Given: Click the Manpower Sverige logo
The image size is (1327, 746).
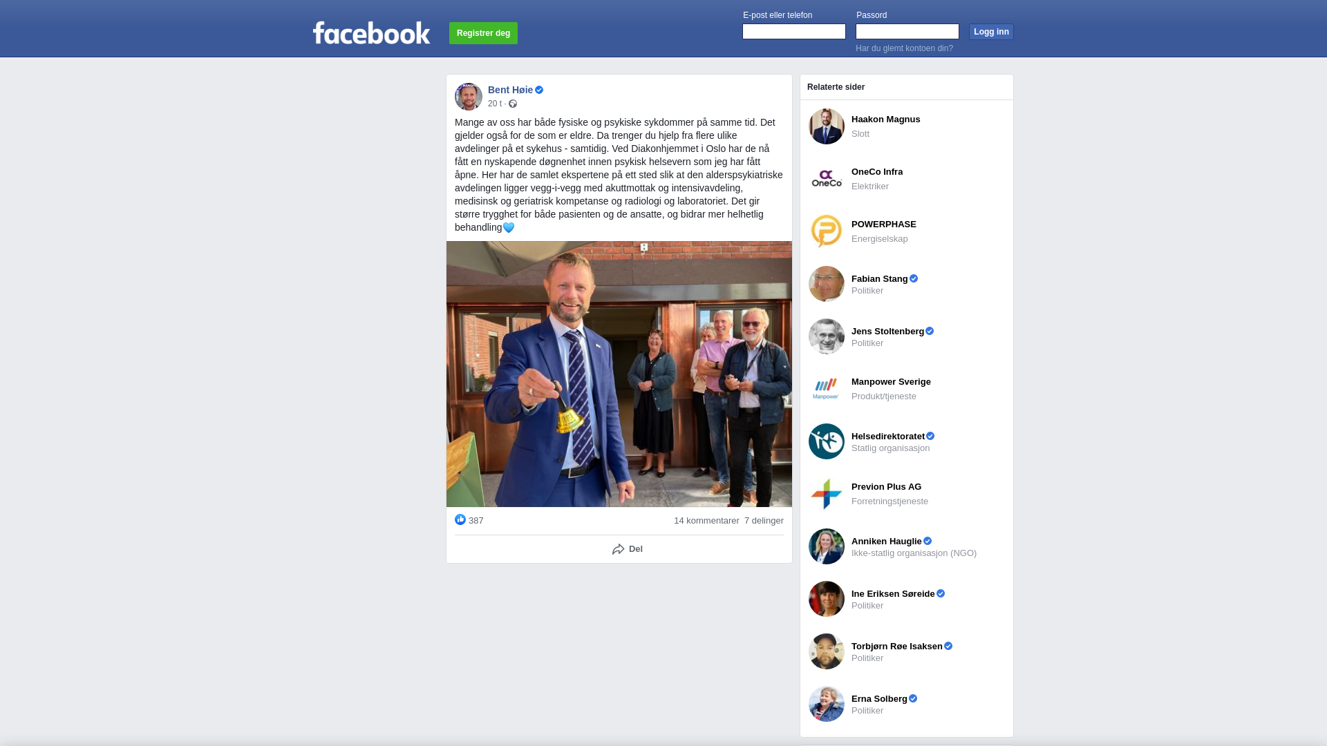Looking at the screenshot, I should [x=827, y=389].
